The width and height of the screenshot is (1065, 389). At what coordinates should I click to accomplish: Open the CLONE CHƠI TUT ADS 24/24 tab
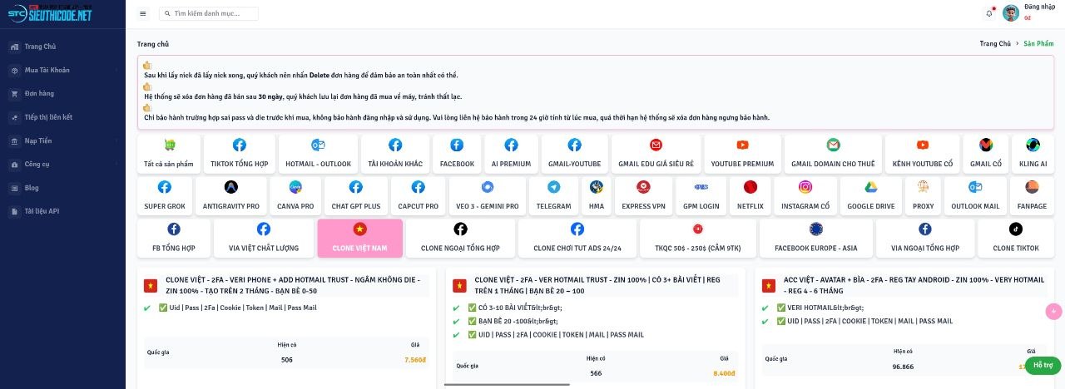[x=577, y=238]
